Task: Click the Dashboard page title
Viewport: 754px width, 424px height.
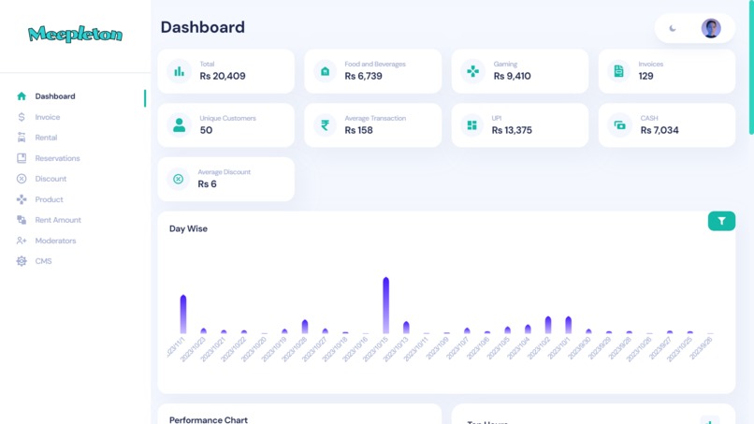Action: click(x=202, y=27)
